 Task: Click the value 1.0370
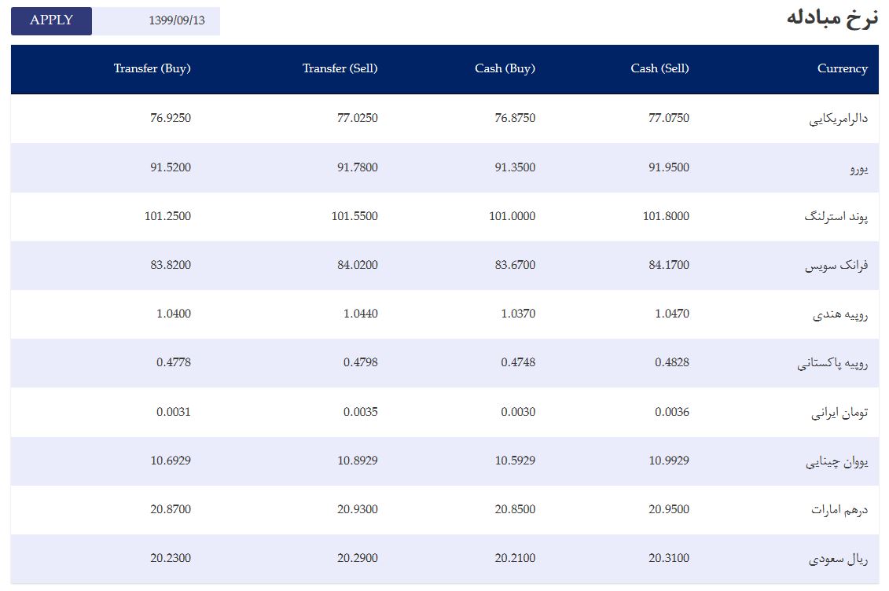click(x=518, y=314)
